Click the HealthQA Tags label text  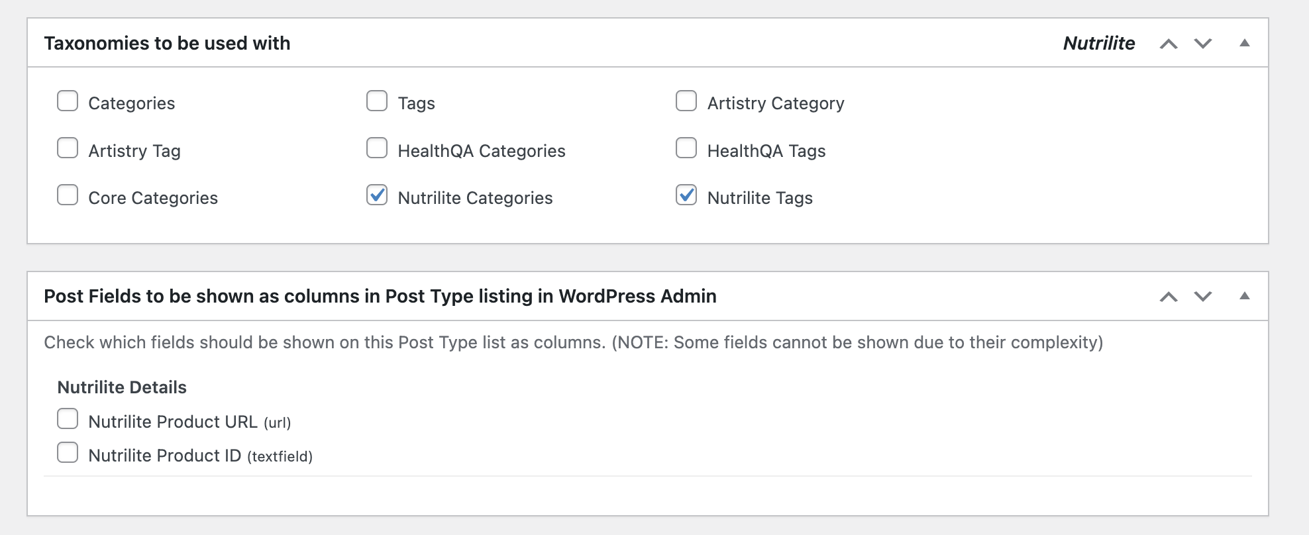pyautogui.click(x=766, y=151)
